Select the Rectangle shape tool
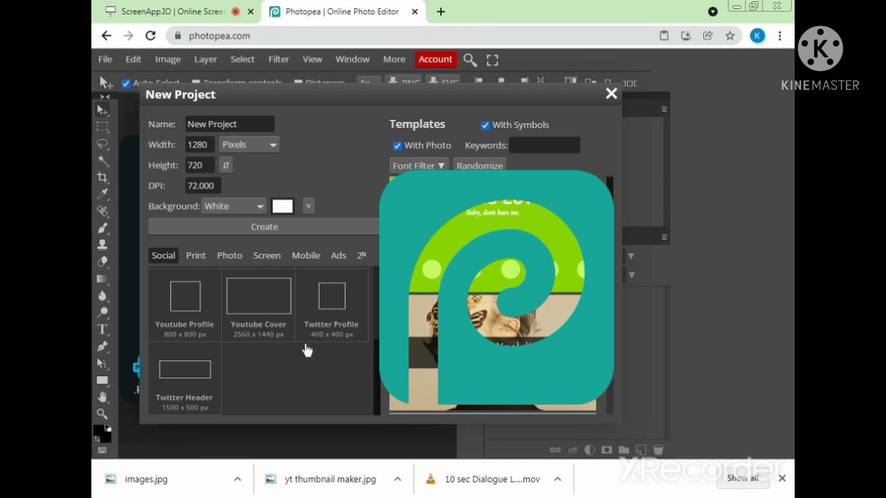 click(102, 380)
